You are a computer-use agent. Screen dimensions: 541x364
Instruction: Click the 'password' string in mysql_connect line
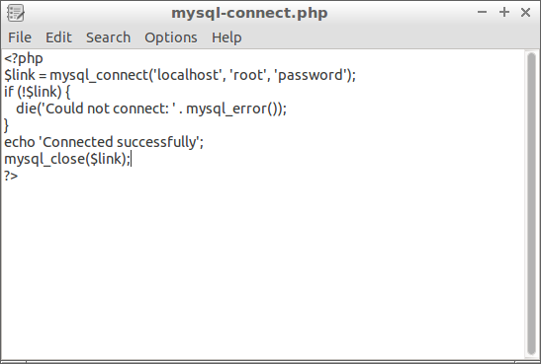tap(312, 75)
